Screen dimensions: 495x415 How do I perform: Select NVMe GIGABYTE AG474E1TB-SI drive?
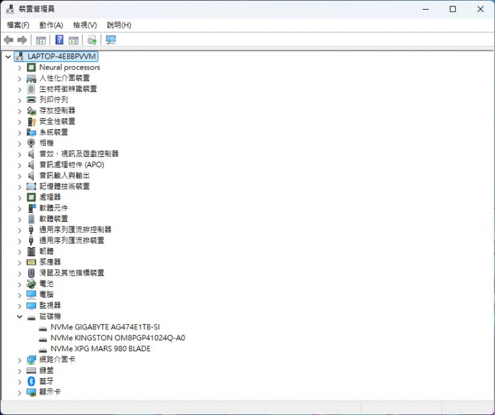pyautogui.click(x=105, y=327)
